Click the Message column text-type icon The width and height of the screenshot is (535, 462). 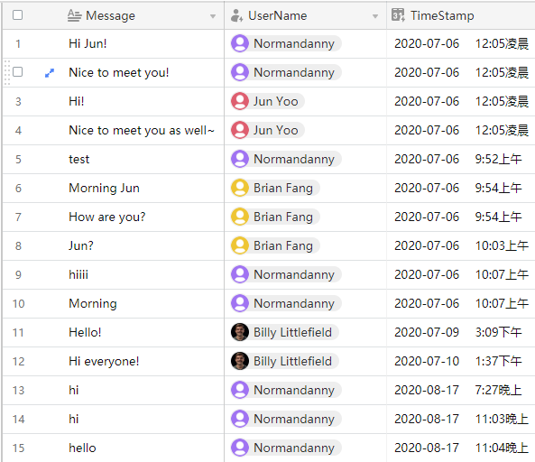[x=74, y=15]
